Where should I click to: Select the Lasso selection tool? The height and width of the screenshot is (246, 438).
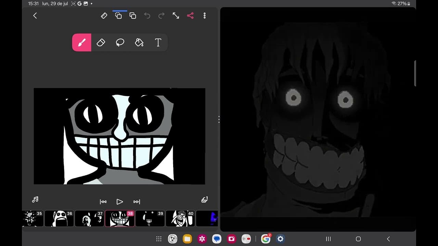pyautogui.click(x=120, y=42)
